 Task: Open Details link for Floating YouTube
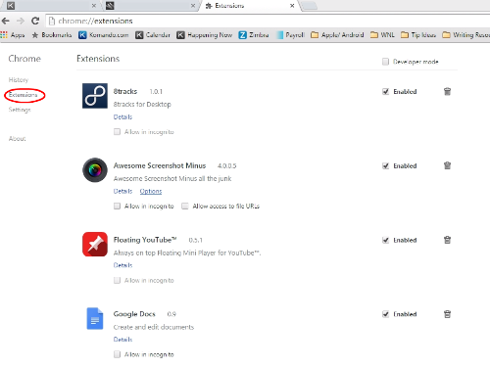(122, 265)
